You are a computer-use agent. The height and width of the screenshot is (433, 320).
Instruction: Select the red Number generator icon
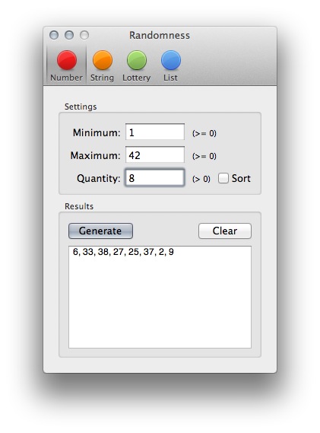click(66, 60)
